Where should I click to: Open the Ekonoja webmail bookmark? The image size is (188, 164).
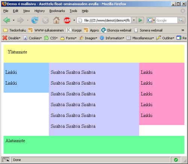tap(116, 30)
